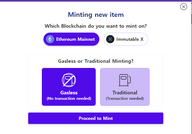Click the "Minting new item" heading
This screenshot has width=192, height=134.
click(96, 15)
